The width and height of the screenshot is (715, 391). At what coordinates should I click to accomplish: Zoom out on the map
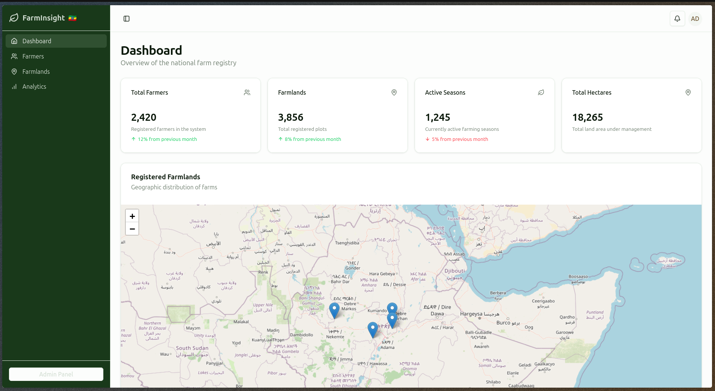point(132,229)
